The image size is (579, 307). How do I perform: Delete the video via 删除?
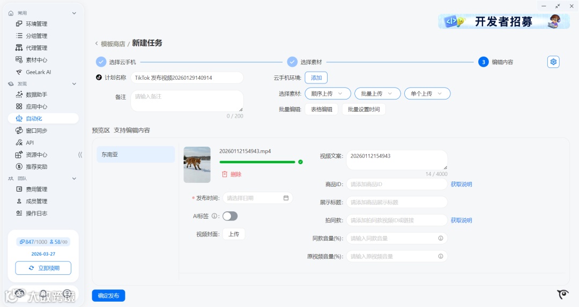tap(232, 174)
